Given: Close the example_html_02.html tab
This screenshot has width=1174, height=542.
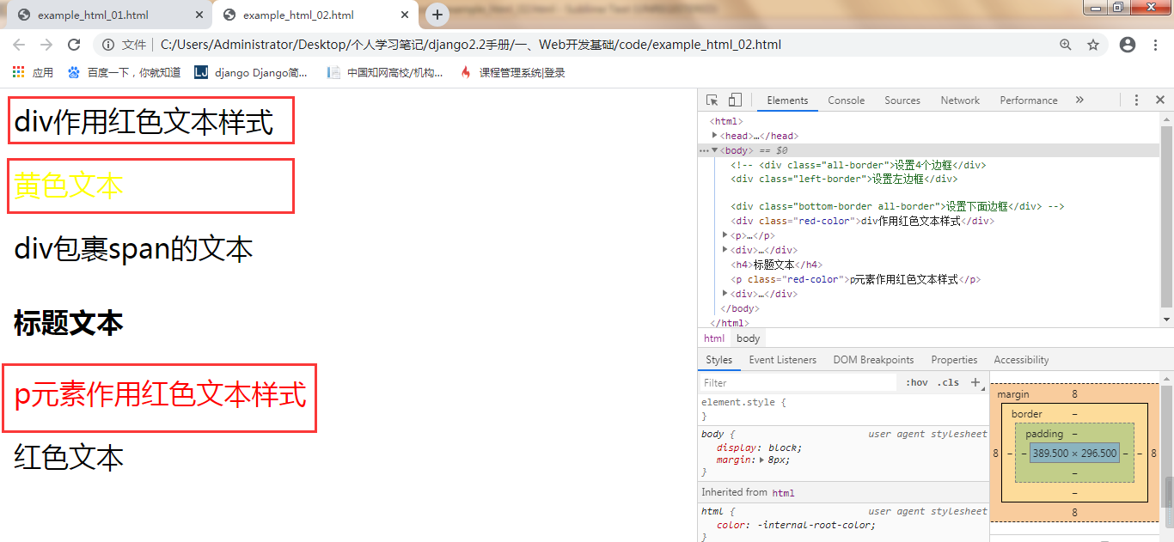Looking at the screenshot, I should tap(405, 15).
